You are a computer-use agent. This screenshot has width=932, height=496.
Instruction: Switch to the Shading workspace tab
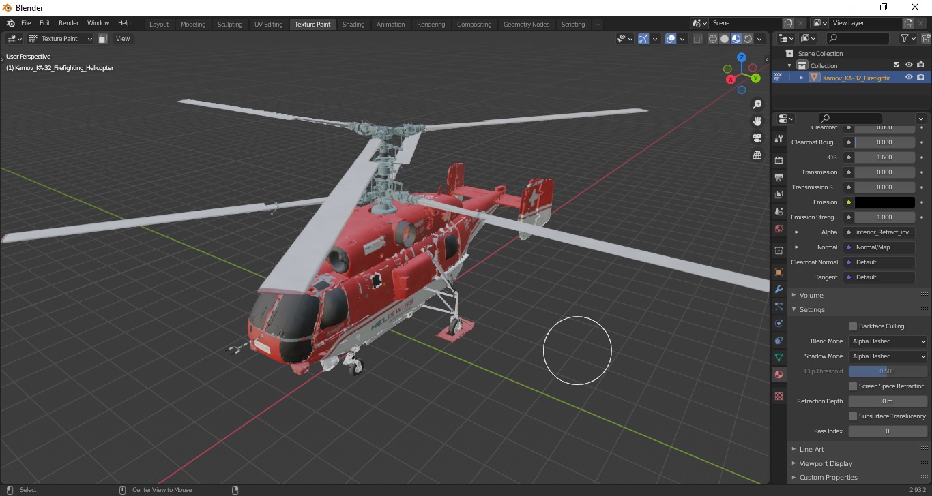pos(353,25)
